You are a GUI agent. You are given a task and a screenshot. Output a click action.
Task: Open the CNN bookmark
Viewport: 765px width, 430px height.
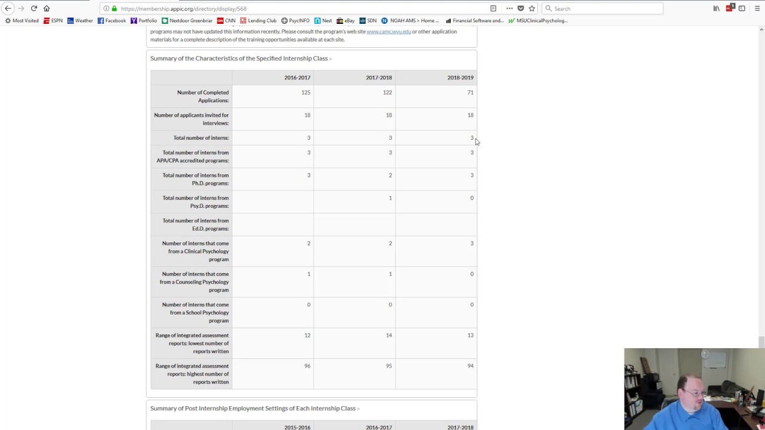click(227, 20)
